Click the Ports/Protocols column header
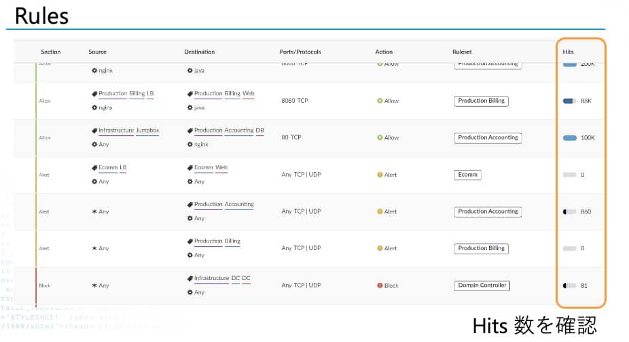The image size is (629, 342). click(x=300, y=52)
